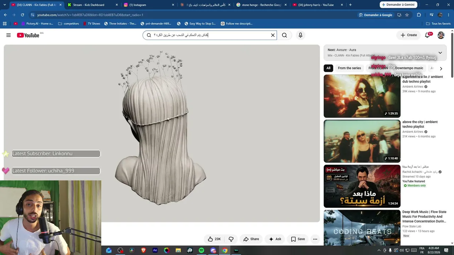This screenshot has height=255, width=454.
Task: Open the Coding Beats Deep Work thumbnail
Action: (x=362, y=227)
